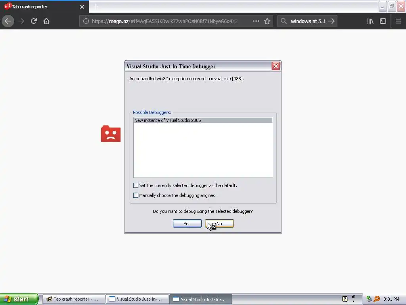Open the Windows Start menu
406x305 pixels.
19,299
